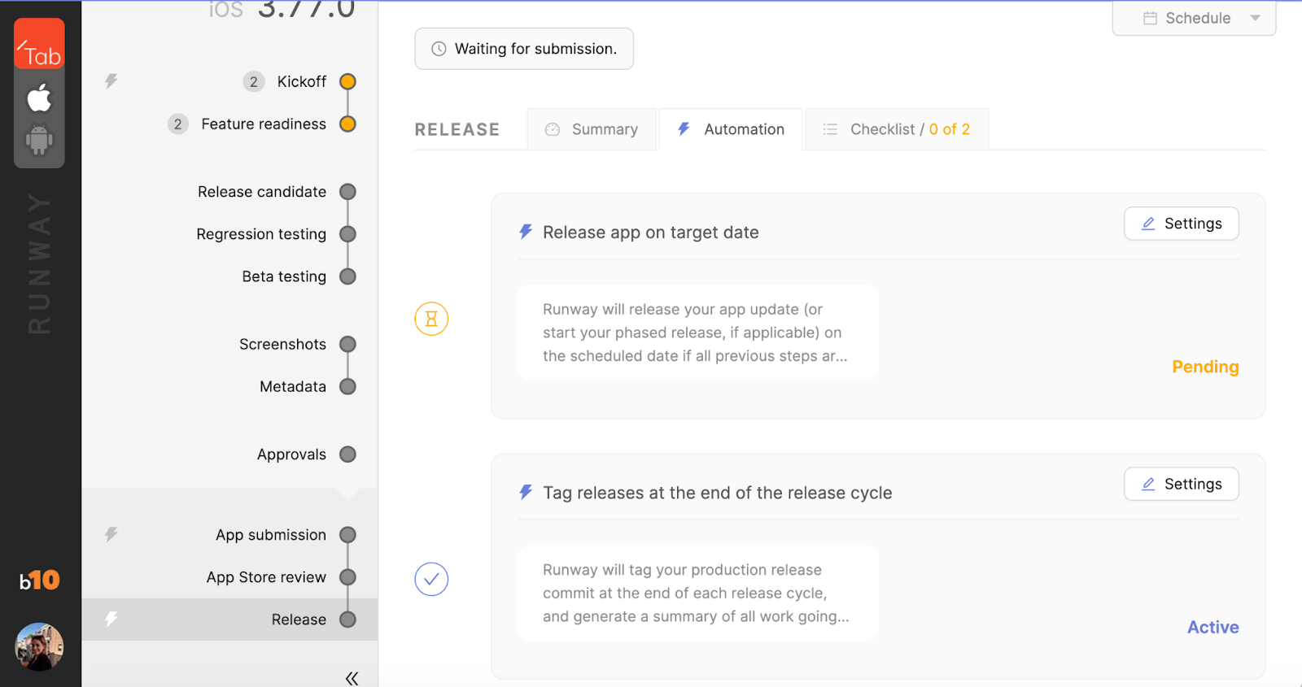Open Settings for Tag releases automation
This screenshot has height=687, width=1302.
[x=1181, y=484]
